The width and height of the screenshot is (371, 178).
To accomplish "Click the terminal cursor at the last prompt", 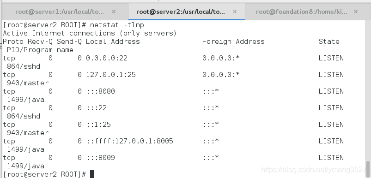I will coord(92,174).
